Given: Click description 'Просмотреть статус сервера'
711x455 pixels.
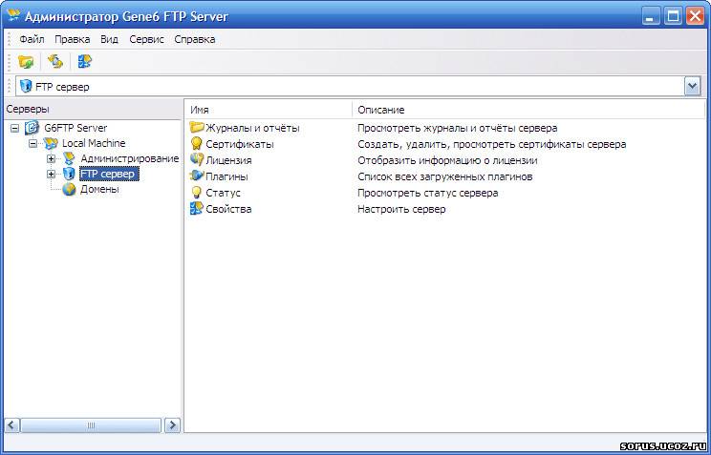Looking at the screenshot, I should point(427,193).
